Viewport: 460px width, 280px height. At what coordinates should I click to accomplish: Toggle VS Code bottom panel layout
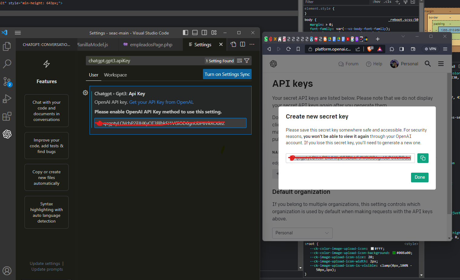(x=195, y=33)
